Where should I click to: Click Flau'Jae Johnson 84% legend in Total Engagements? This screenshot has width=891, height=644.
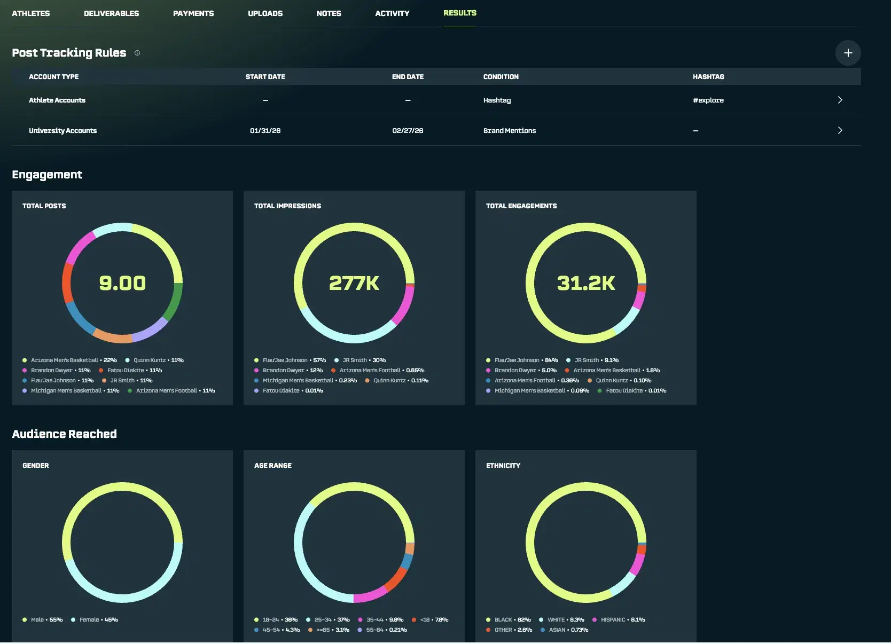click(x=522, y=360)
